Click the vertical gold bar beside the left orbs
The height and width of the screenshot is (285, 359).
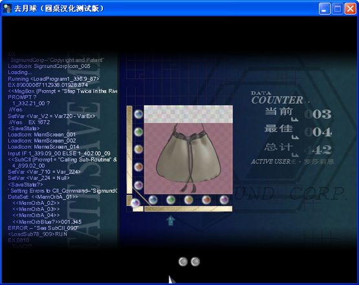(129, 150)
